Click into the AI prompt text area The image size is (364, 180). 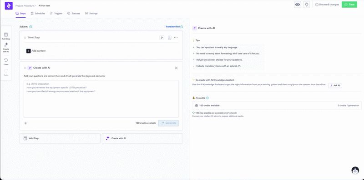pyautogui.click(x=101, y=99)
